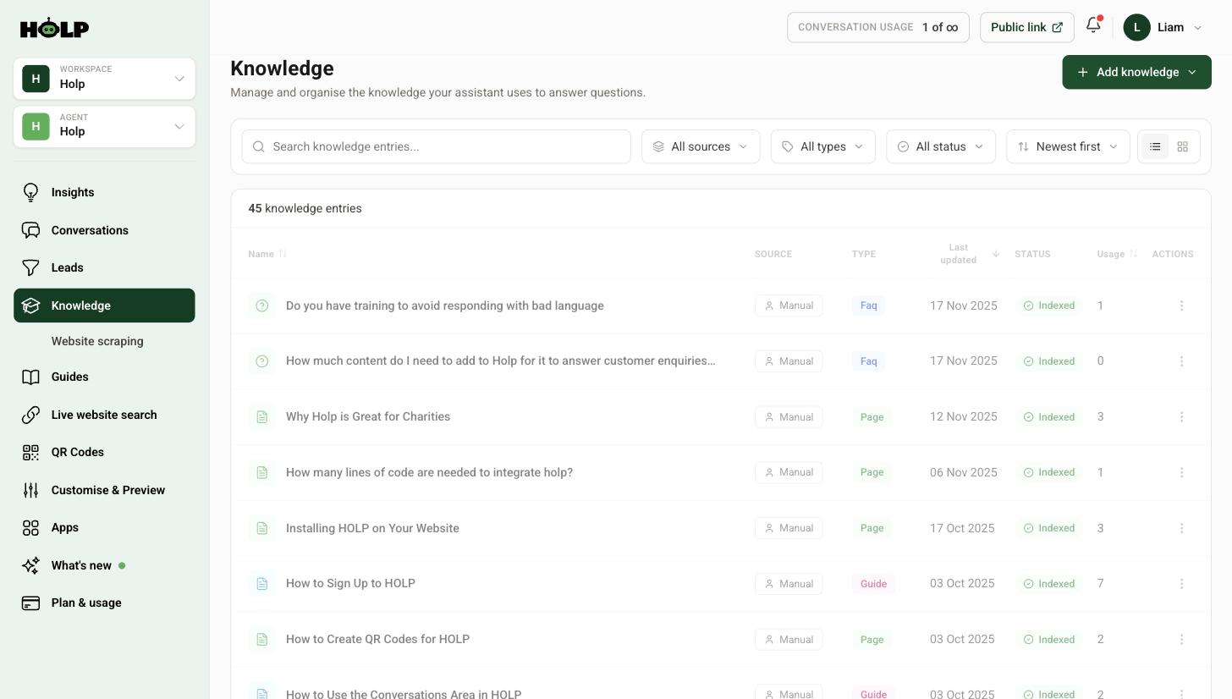Sort table by Name column
The width and height of the screenshot is (1232, 699).
coord(267,254)
